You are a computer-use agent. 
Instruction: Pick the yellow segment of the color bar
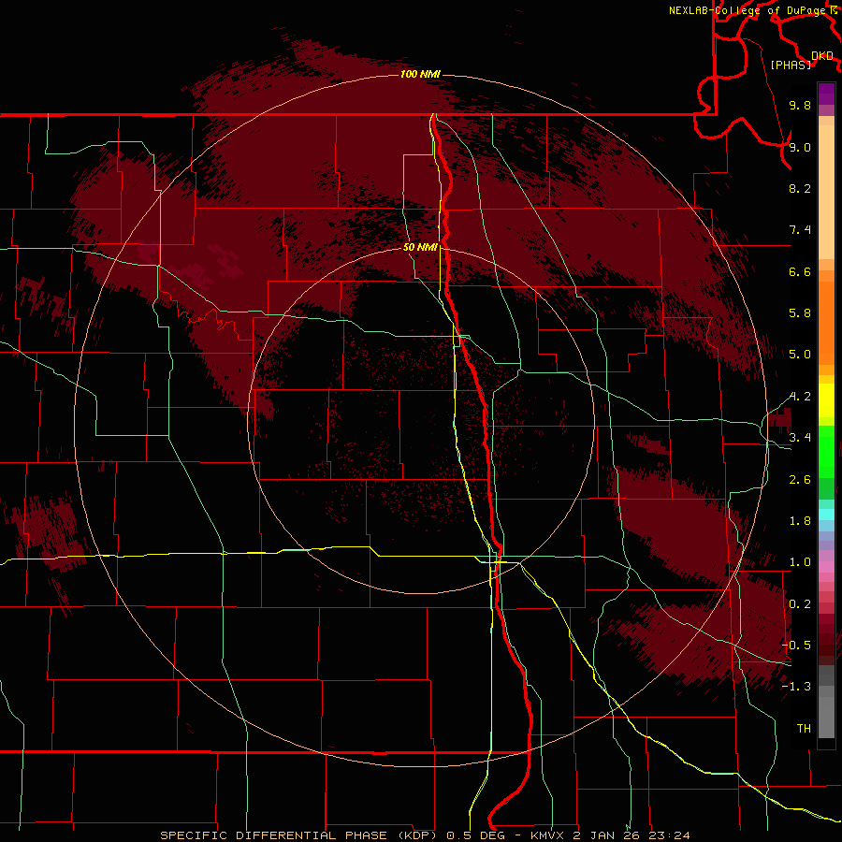[x=826, y=400]
